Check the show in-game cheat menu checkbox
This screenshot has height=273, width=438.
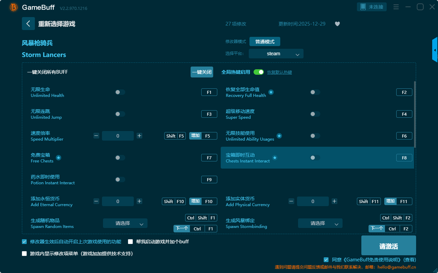pos(24,254)
